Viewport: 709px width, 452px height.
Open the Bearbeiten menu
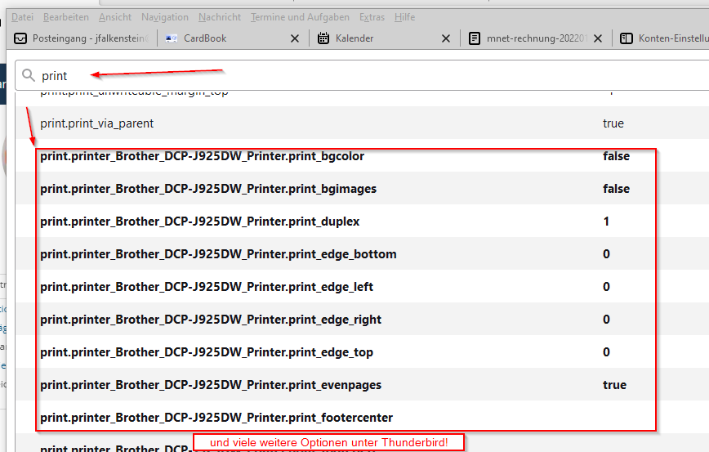tap(66, 17)
